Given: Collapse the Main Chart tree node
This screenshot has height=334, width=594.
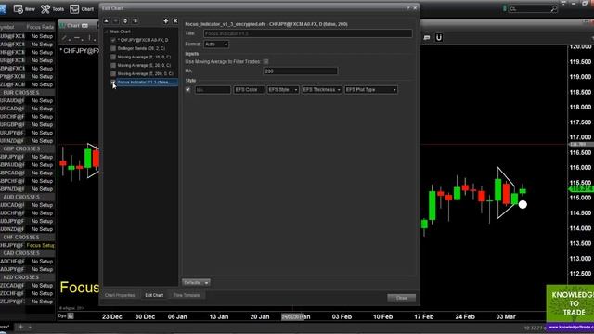Looking at the screenshot, I should 106,32.
